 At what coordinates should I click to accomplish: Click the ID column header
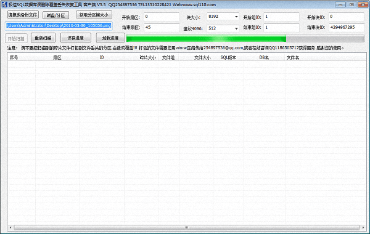click(102, 57)
